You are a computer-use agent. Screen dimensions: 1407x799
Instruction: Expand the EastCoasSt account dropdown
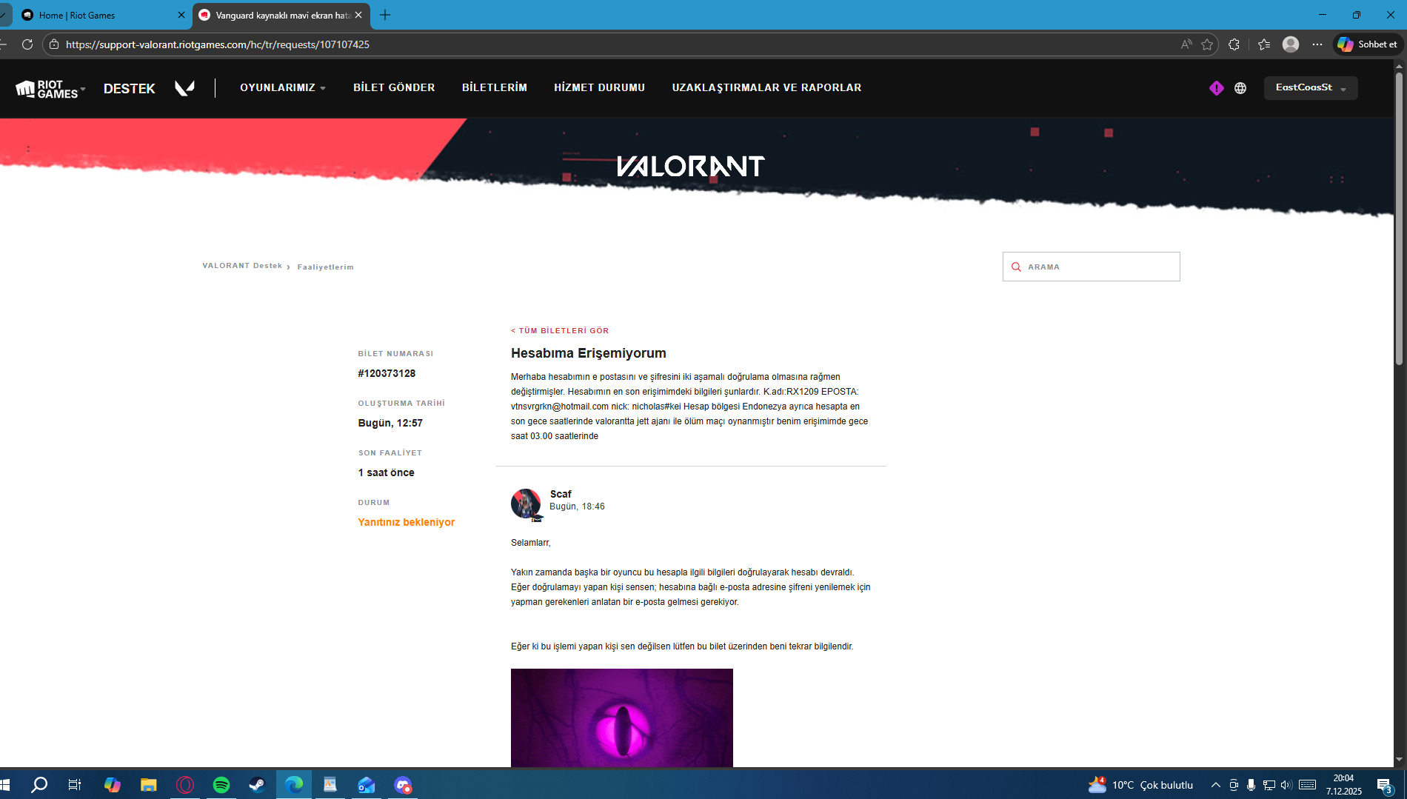(1311, 88)
